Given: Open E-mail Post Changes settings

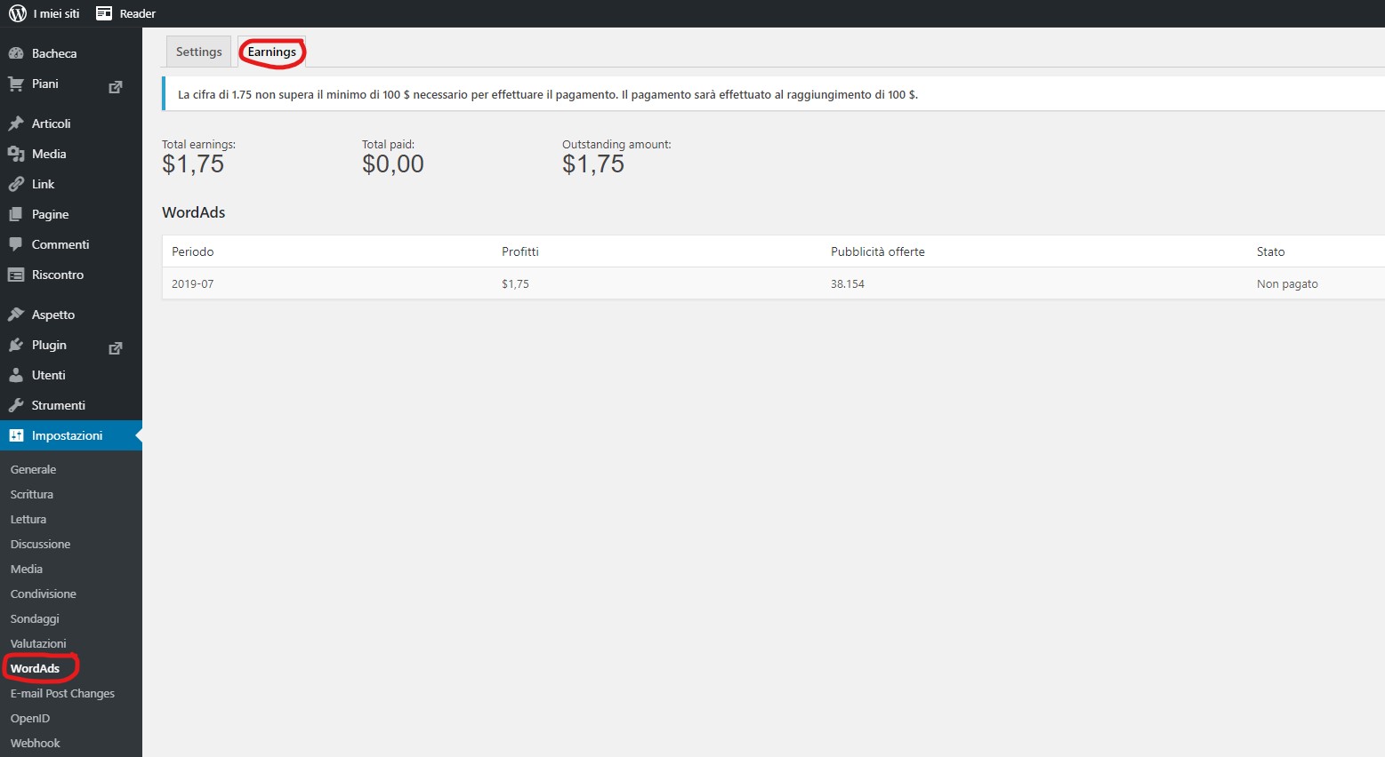Looking at the screenshot, I should (62, 693).
